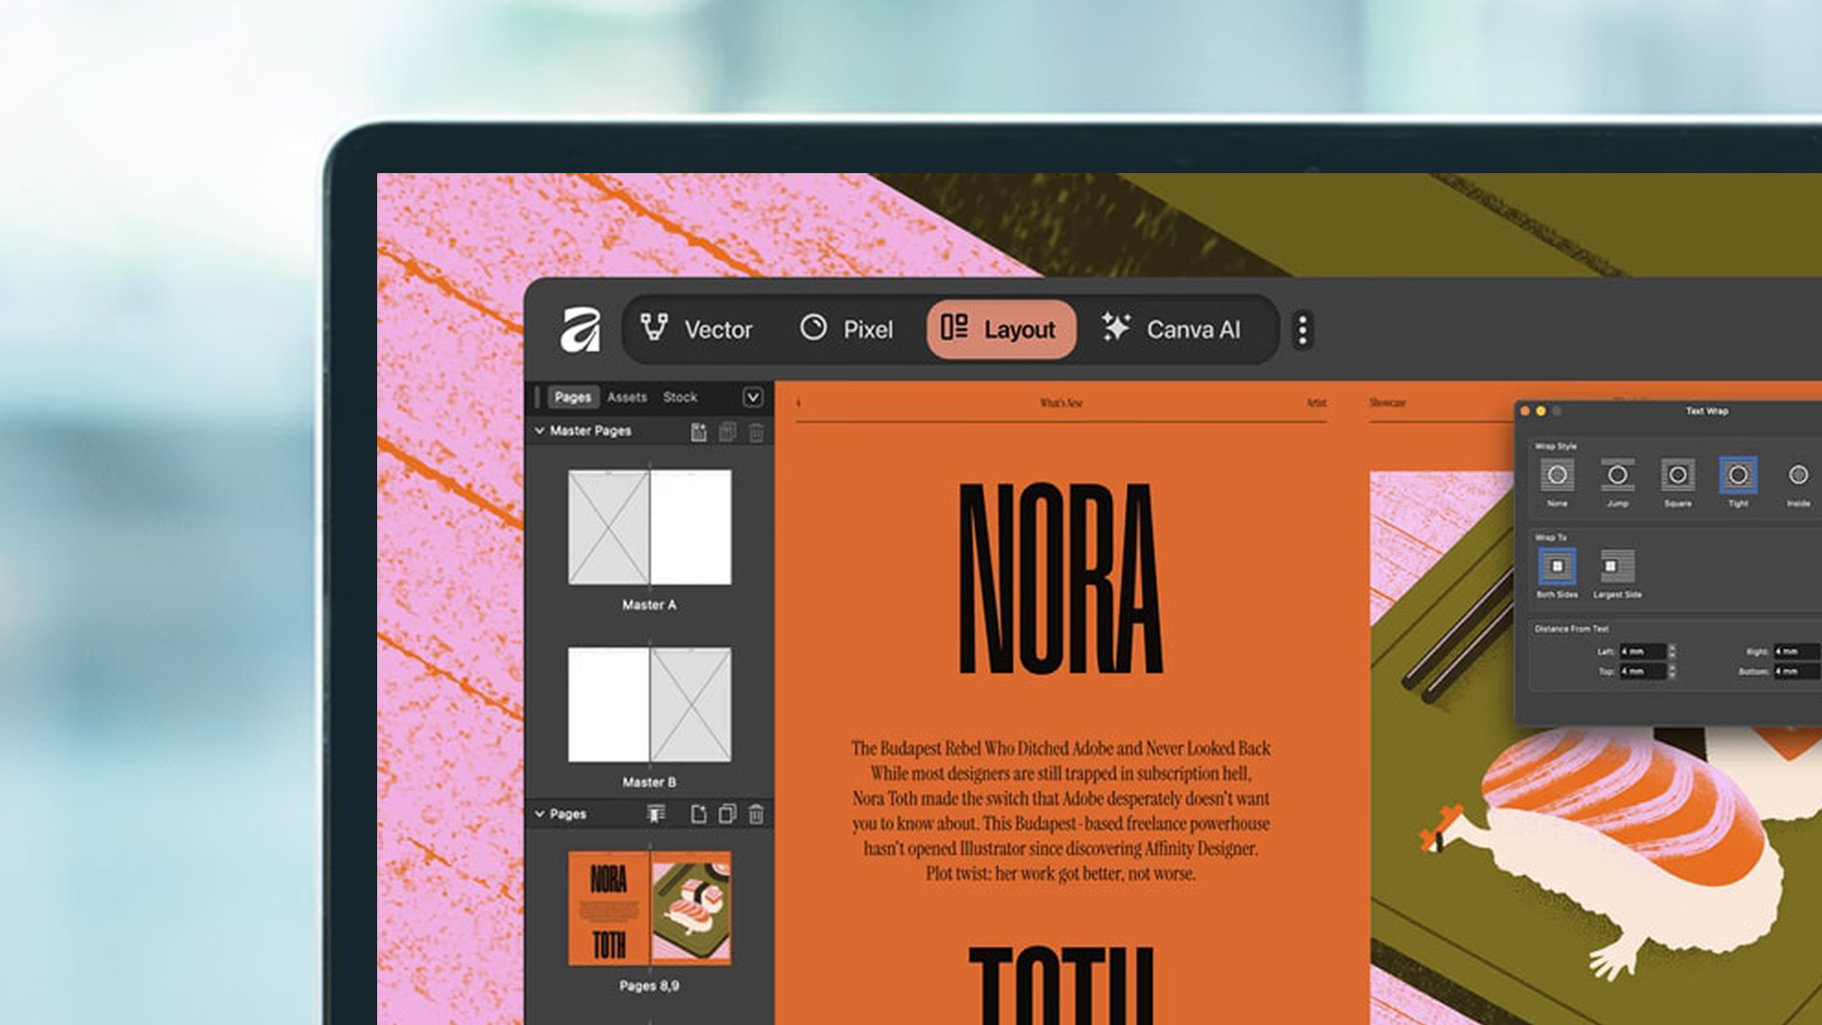Image resolution: width=1822 pixels, height=1025 pixels.
Task: Set wrap style to Square
Action: [x=1677, y=476]
